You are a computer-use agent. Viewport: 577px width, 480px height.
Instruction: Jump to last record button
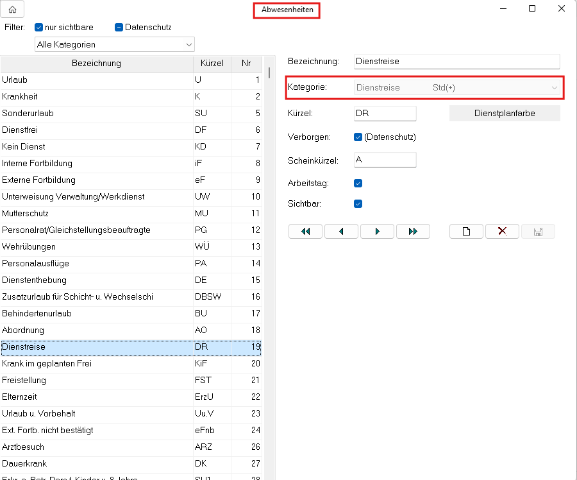tap(413, 232)
